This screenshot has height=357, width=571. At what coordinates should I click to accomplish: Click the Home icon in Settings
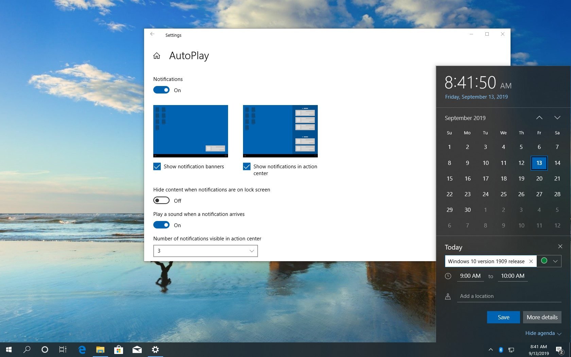[157, 56]
